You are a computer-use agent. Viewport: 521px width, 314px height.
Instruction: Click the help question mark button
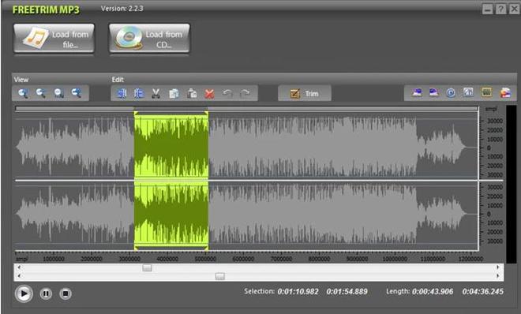coord(500,9)
